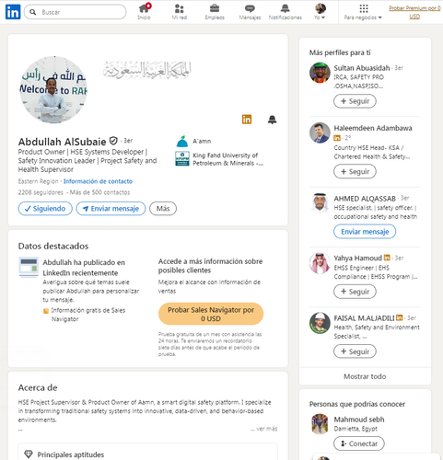The image size is (443, 460).
Task: Click the Arabic calligraphy banner image
Action: (x=146, y=70)
